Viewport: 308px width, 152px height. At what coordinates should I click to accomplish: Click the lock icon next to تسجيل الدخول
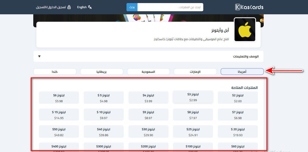tap(69, 7)
